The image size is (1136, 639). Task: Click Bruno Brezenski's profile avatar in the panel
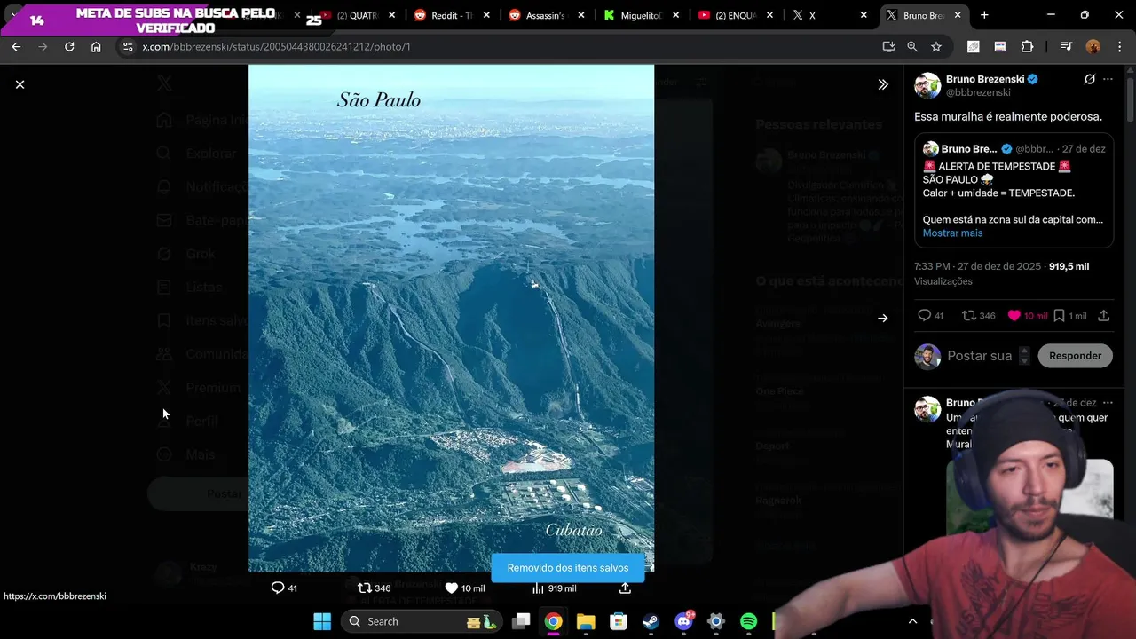tap(927, 85)
